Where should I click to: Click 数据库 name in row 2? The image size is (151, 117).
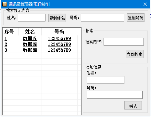click(30, 44)
